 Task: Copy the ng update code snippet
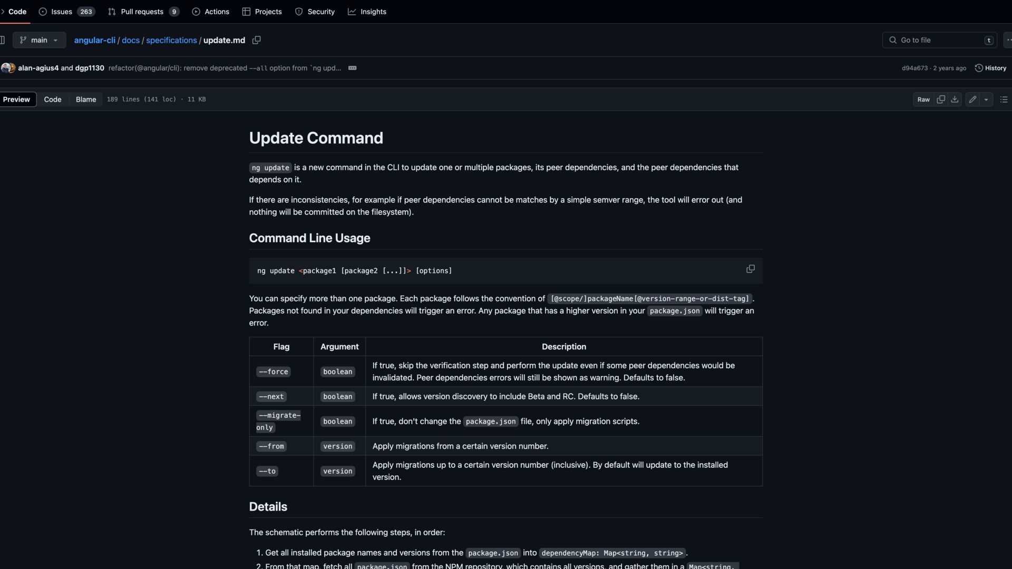[x=750, y=269]
